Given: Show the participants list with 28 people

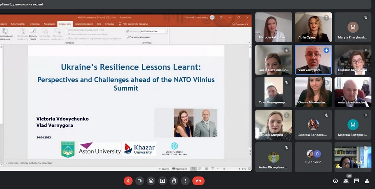Looking at the screenshot, I should pos(346,181).
